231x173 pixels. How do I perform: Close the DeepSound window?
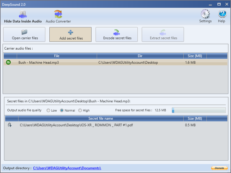(x=227, y=4)
